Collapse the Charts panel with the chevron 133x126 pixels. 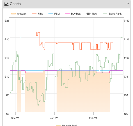tap(128, 4)
